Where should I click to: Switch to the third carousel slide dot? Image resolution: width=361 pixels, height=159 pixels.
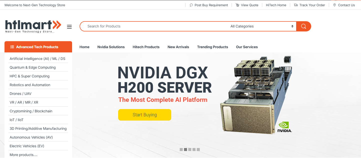click(x=190, y=150)
